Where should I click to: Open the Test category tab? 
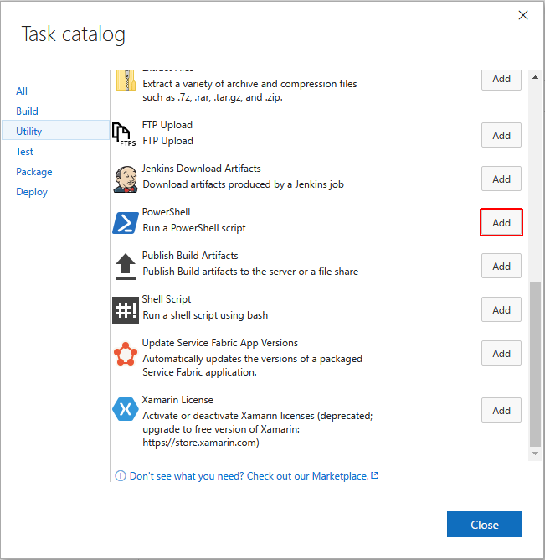click(25, 152)
